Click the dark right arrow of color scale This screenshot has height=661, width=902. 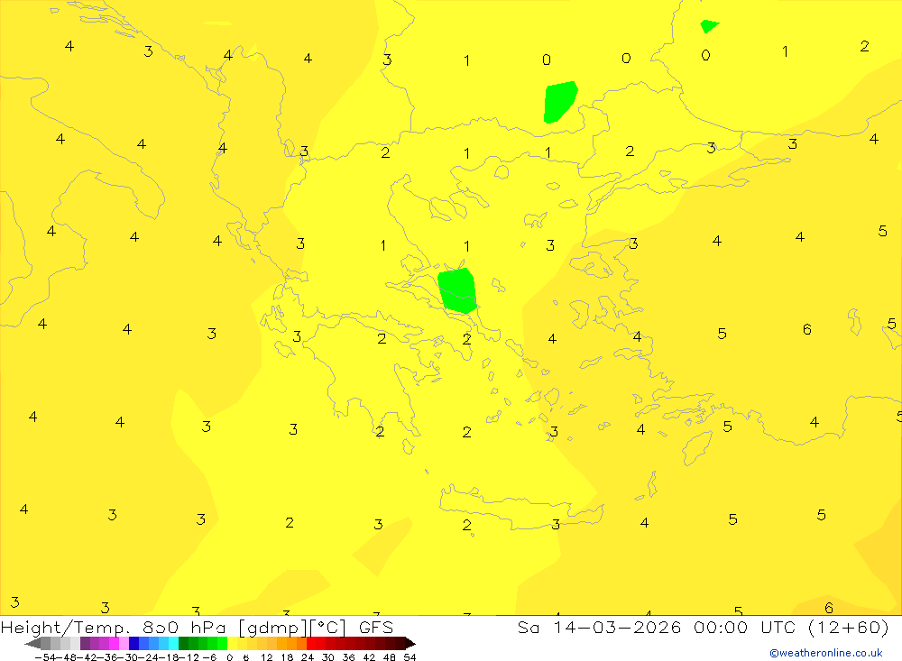410,643
